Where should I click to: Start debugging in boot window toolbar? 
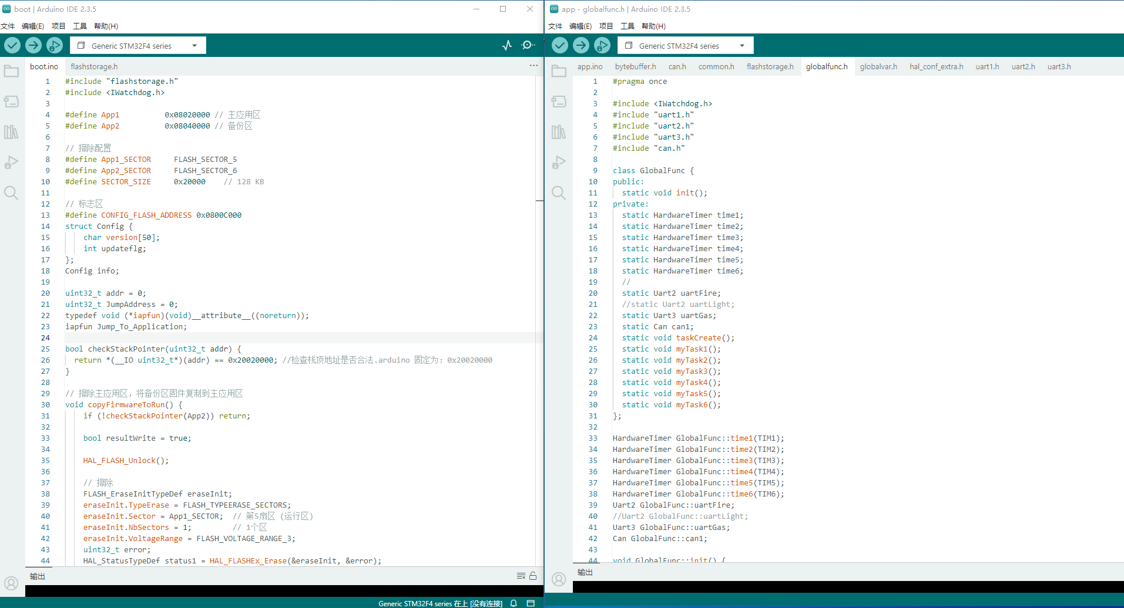coord(55,45)
